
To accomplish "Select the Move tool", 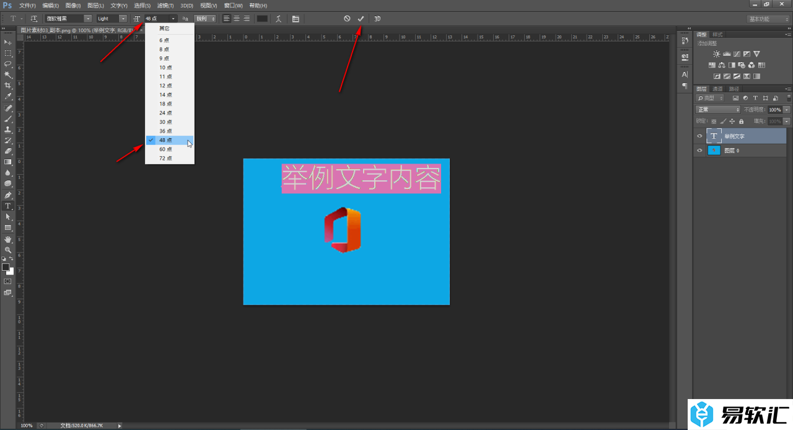I will click(x=8, y=42).
